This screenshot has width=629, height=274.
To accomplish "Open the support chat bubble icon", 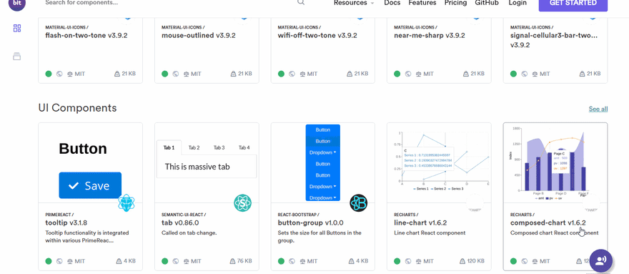I will [x=600, y=260].
